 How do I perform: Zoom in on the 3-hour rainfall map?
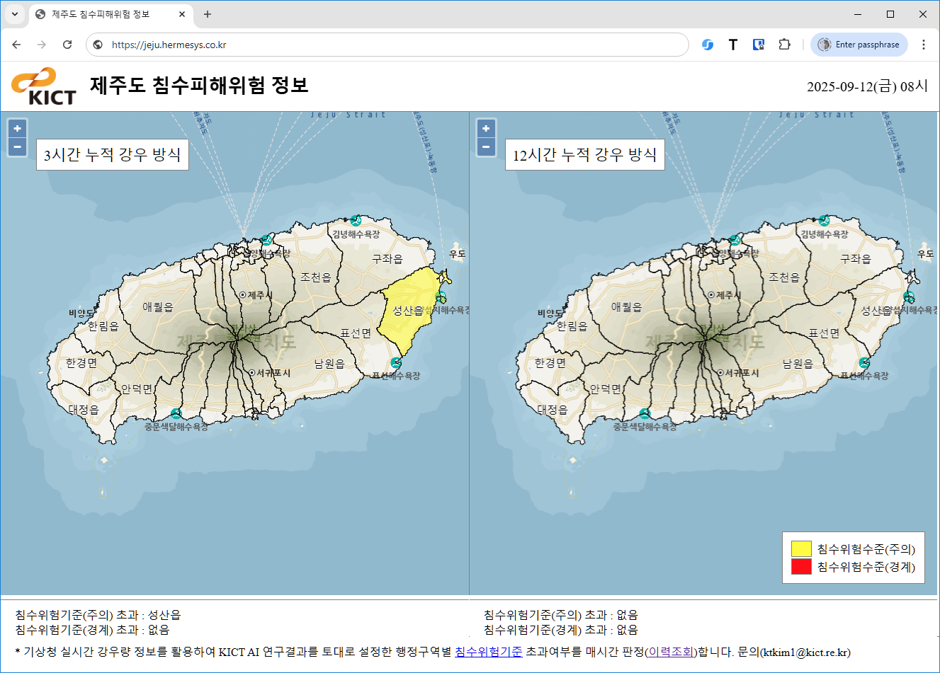pos(17,129)
